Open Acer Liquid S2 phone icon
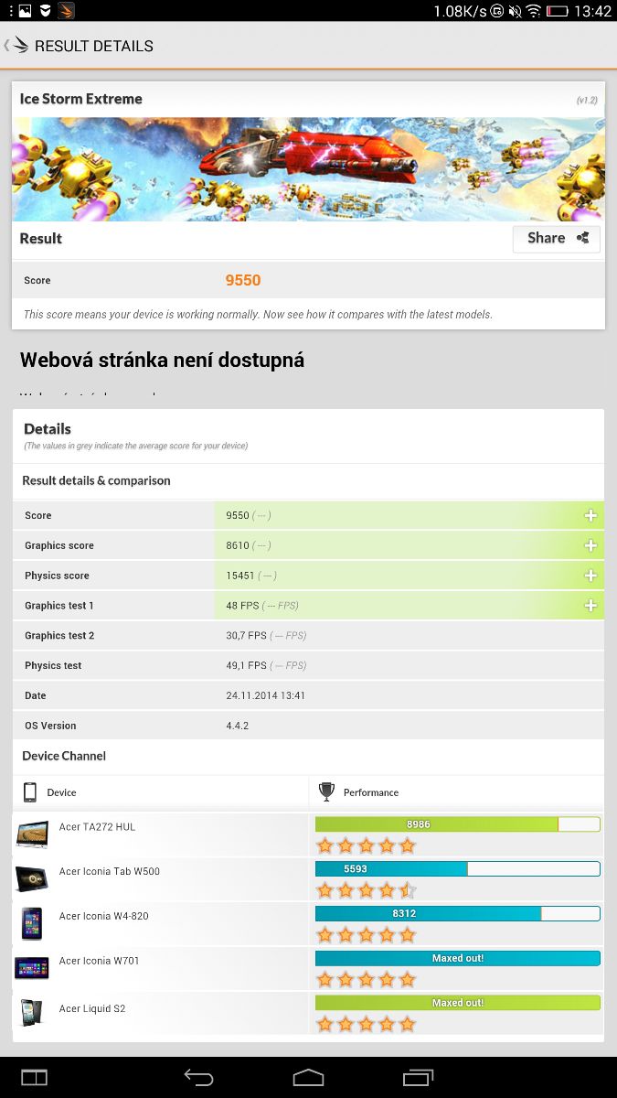This screenshot has height=1098, width=617. (31, 1013)
